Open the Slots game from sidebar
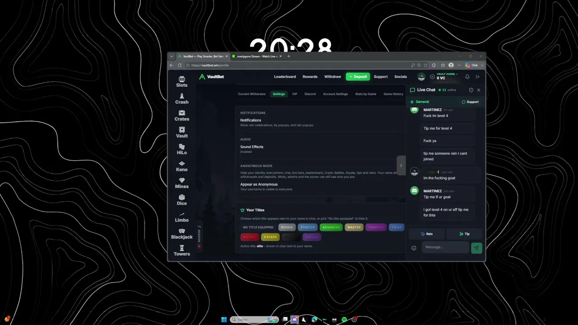This screenshot has width=578, height=325. [182, 82]
